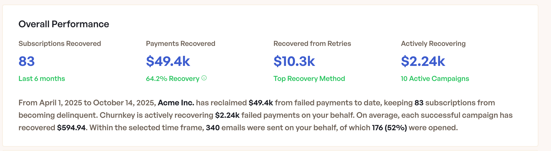Click the info icon beside 64.2% Recovery
This screenshot has height=151, width=551.
coord(204,78)
